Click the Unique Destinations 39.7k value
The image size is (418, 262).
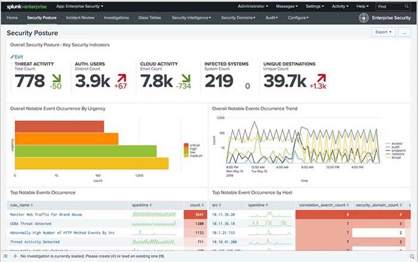click(285, 81)
